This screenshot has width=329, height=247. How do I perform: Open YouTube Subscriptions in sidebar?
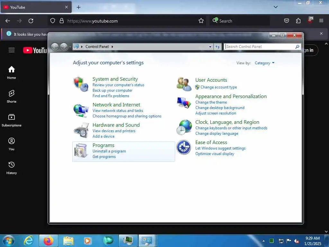[12, 120]
